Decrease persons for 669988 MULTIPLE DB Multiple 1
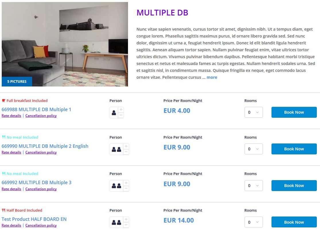Image resolution: width=320 pixels, height=234 pixels. (x=121, y=115)
